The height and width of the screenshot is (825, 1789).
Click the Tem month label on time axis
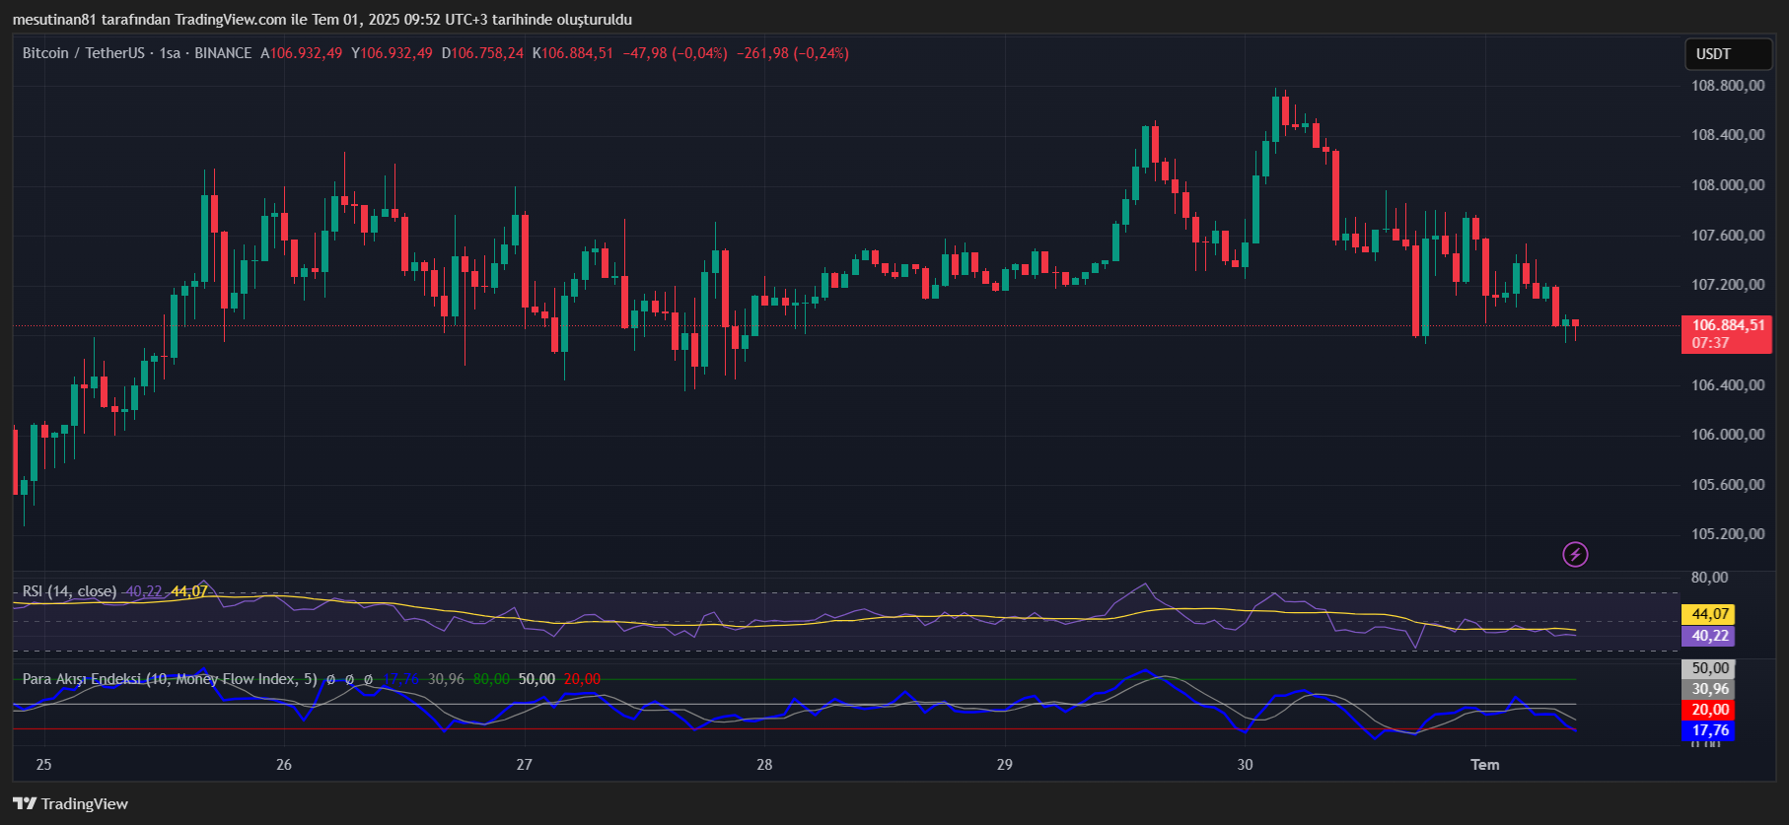pyautogui.click(x=1485, y=765)
